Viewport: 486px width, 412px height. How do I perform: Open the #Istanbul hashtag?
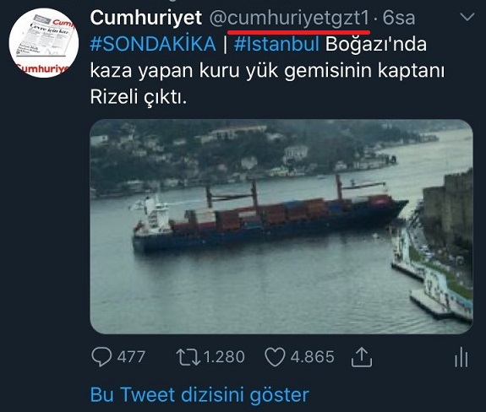276,44
